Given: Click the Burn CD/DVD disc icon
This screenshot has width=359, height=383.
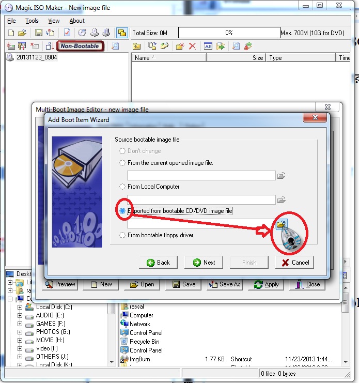Looking at the screenshot, I should pos(82,33).
